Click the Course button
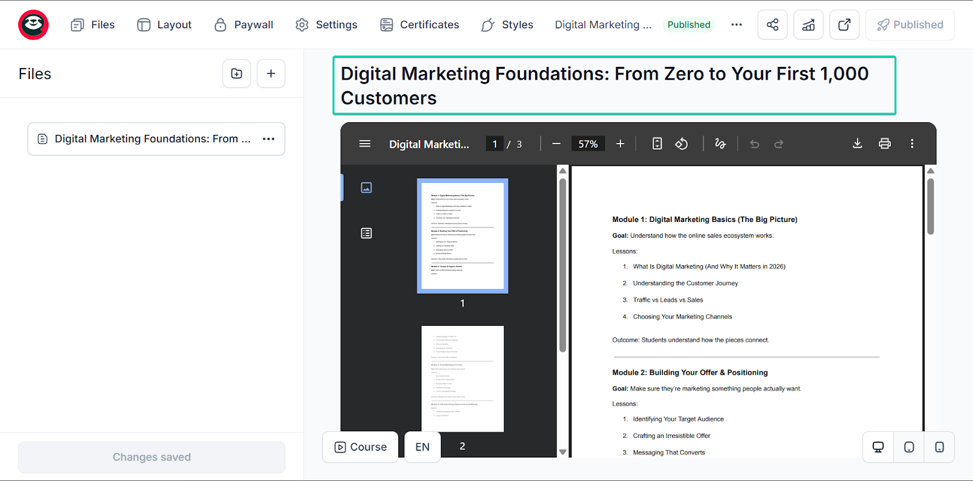 (361, 447)
